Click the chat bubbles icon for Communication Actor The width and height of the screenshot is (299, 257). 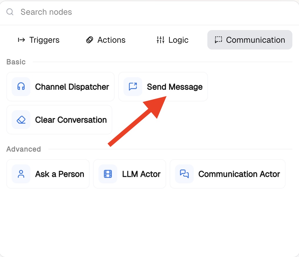click(184, 174)
